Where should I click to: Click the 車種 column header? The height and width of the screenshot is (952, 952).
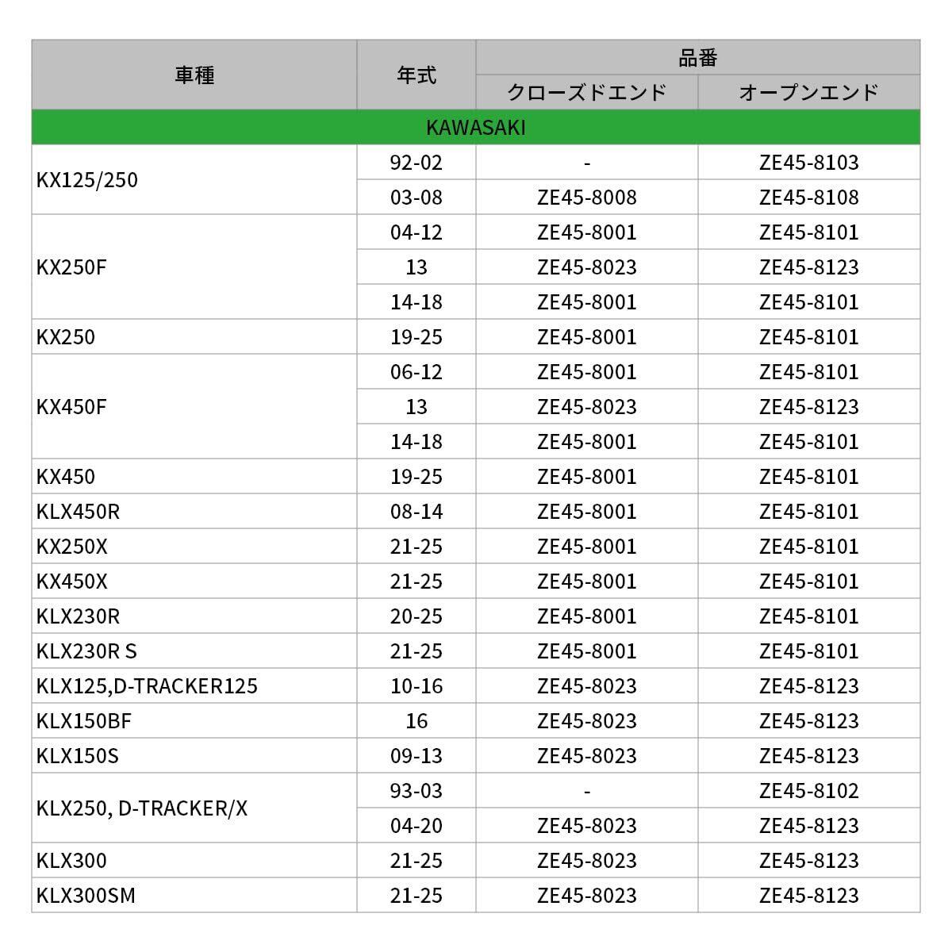194,75
